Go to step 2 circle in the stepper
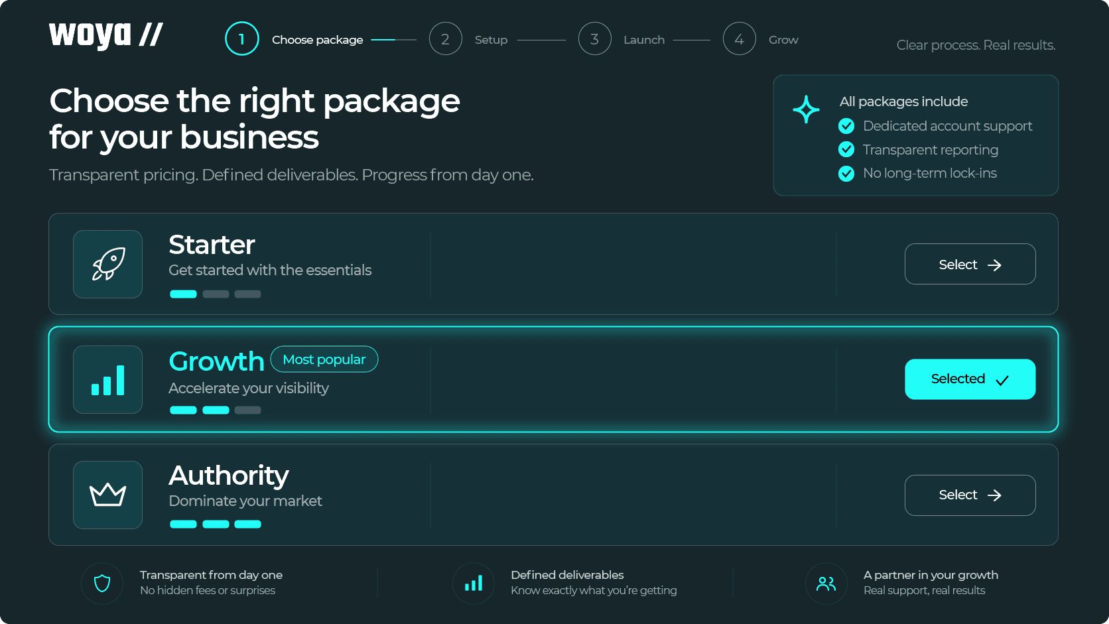This screenshot has height=624, width=1109. 446,39
